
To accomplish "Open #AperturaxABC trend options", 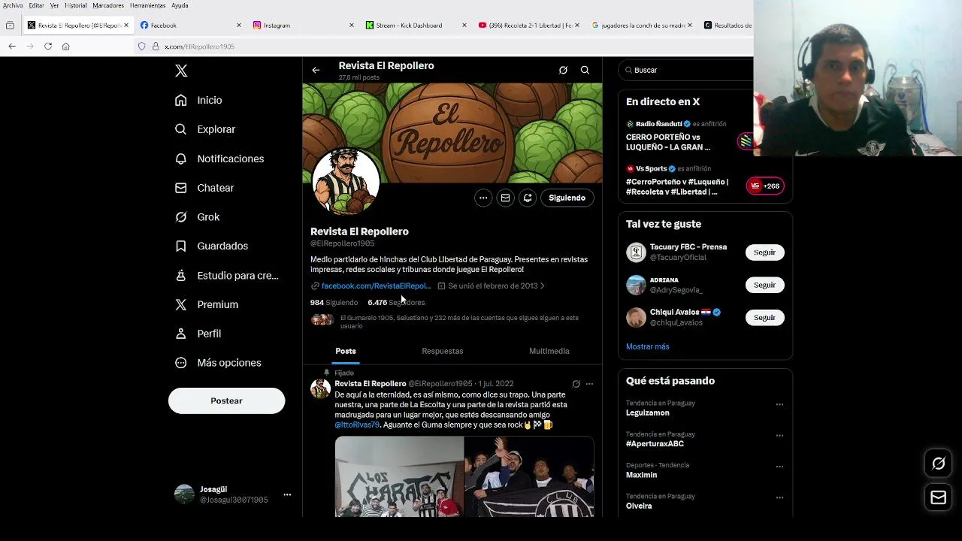I will coord(779,435).
